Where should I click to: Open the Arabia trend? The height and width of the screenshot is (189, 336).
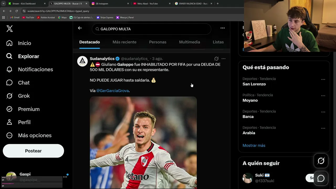tap(249, 133)
